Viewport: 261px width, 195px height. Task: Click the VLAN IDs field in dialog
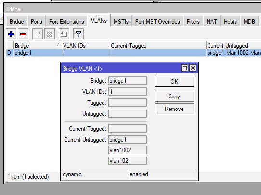click(128, 92)
